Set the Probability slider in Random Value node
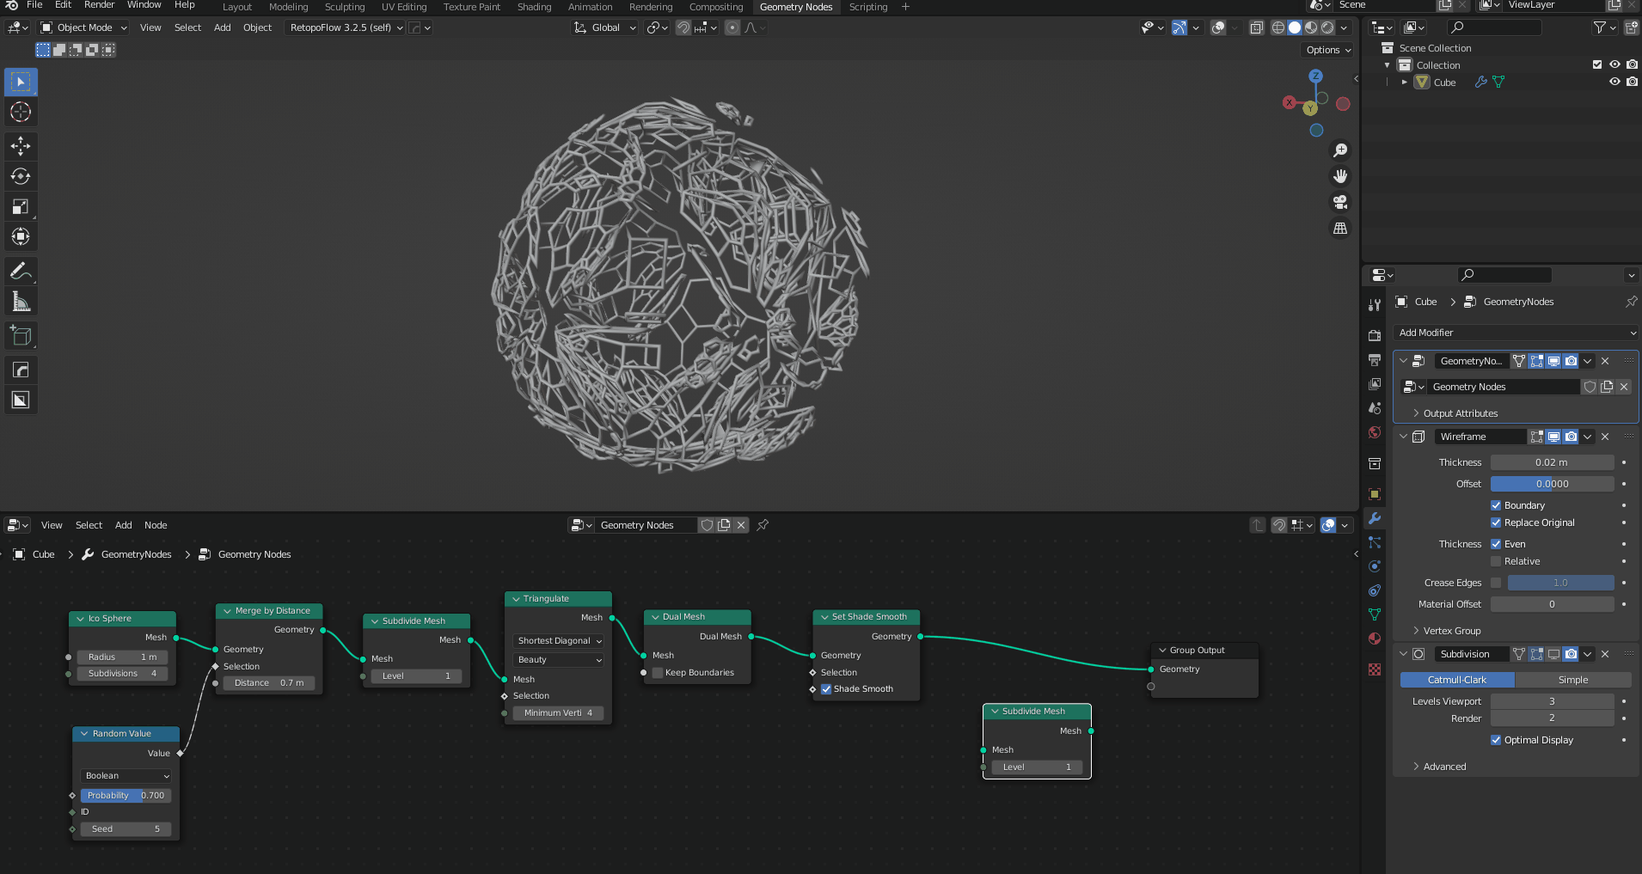Screen dimensions: 1642x874 click(126, 795)
